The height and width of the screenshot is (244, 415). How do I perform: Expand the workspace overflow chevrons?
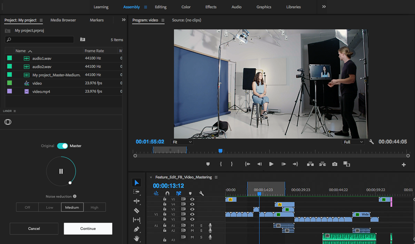(324, 7)
